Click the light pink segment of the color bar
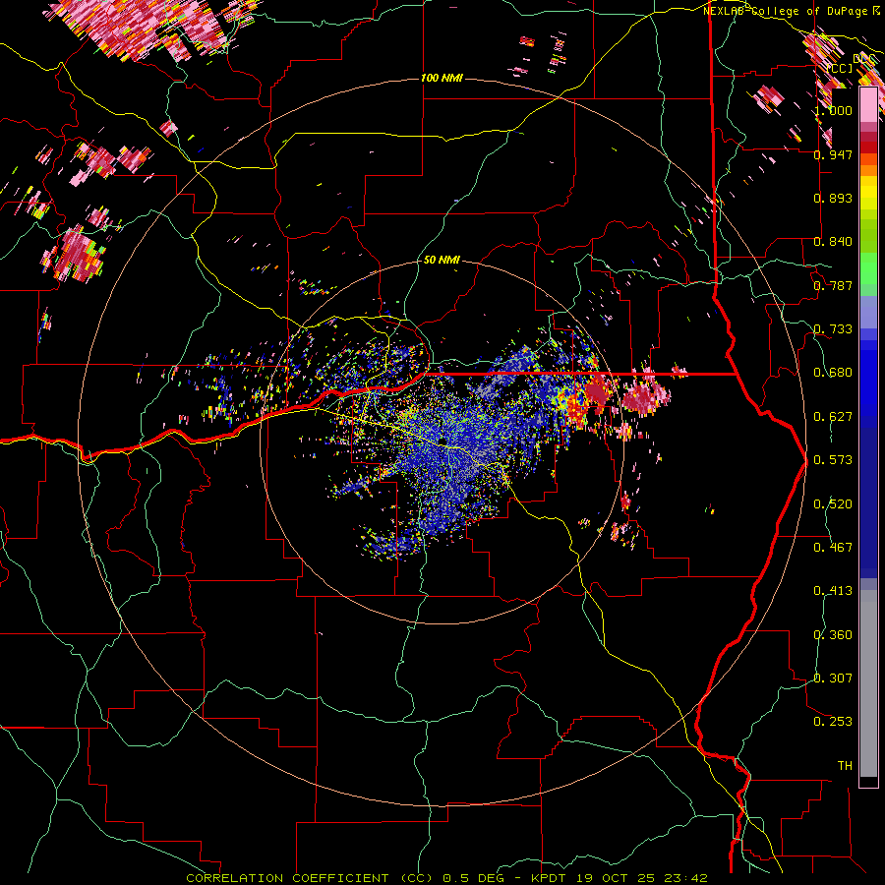 tap(868, 104)
